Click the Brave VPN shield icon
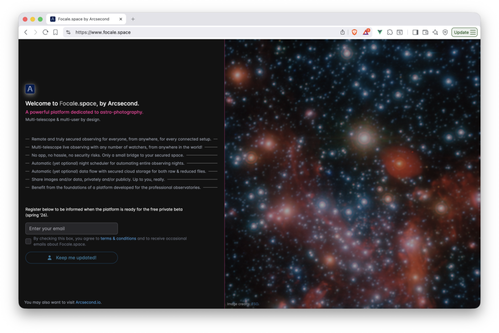 (x=445, y=32)
